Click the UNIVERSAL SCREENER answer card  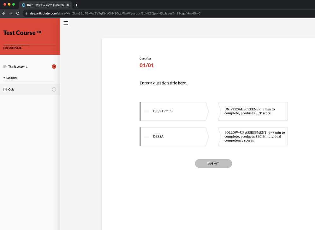253,111
